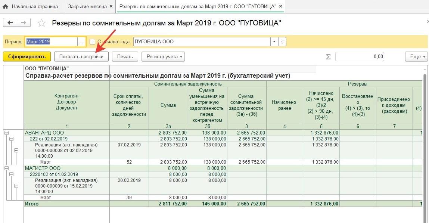Switch to Закрытие месяца tab
The image size is (429, 223).
[x=90, y=7]
